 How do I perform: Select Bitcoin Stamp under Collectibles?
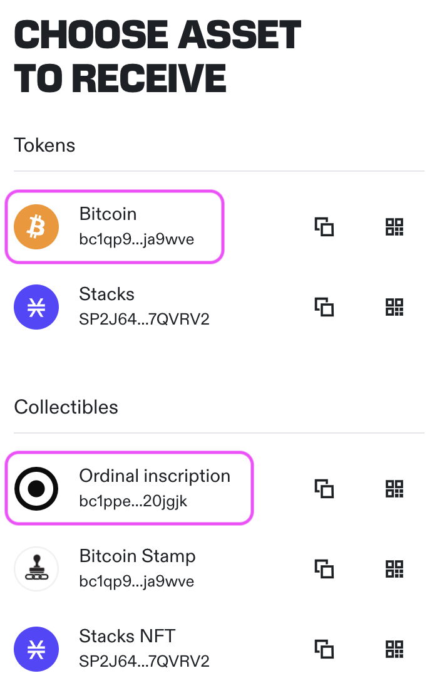point(137,569)
